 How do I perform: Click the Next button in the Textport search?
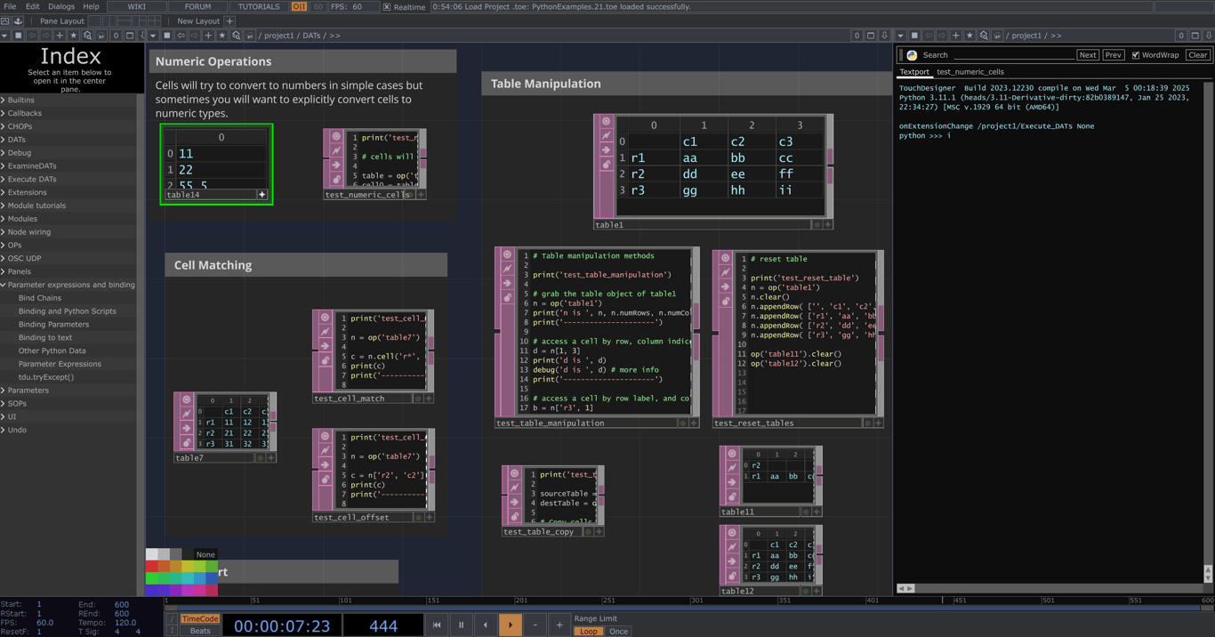coord(1088,54)
